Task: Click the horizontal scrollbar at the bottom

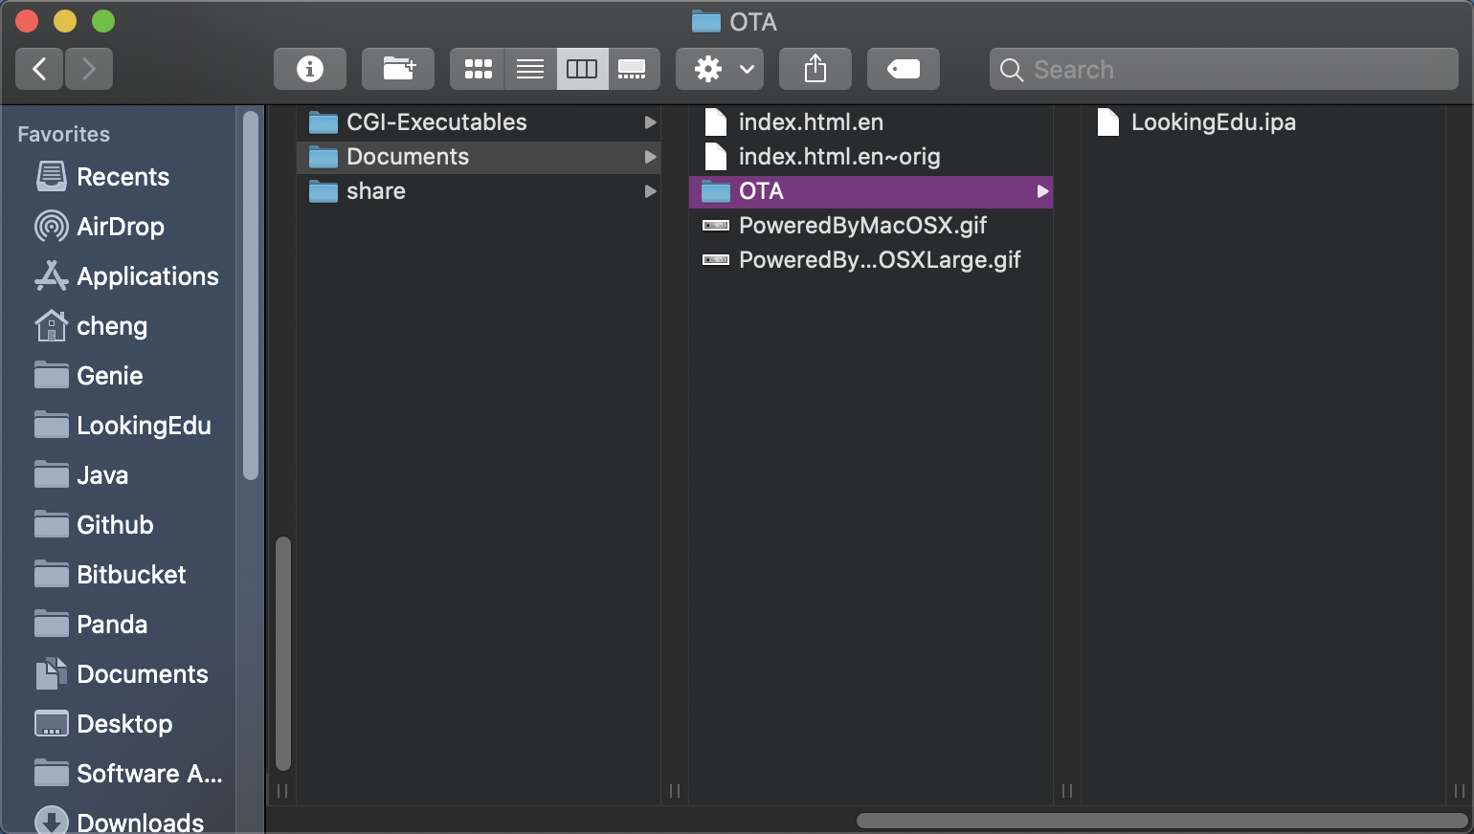Action: point(1161,821)
